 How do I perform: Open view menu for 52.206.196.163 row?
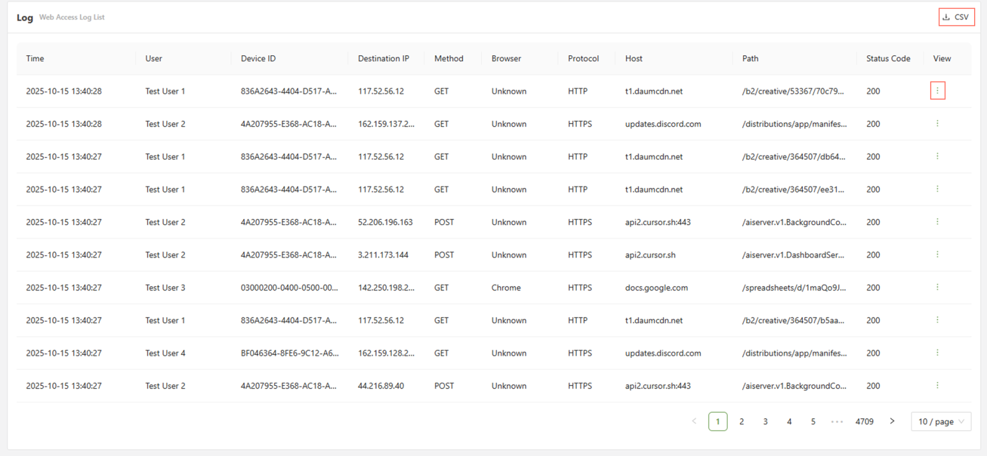[937, 222]
